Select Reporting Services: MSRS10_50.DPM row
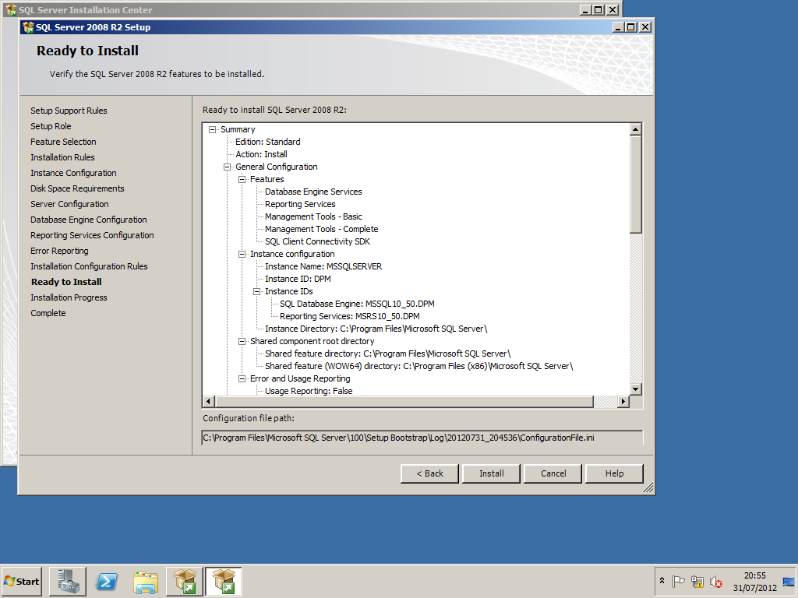Screen dimensions: 798x598 click(x=350, y=316)
